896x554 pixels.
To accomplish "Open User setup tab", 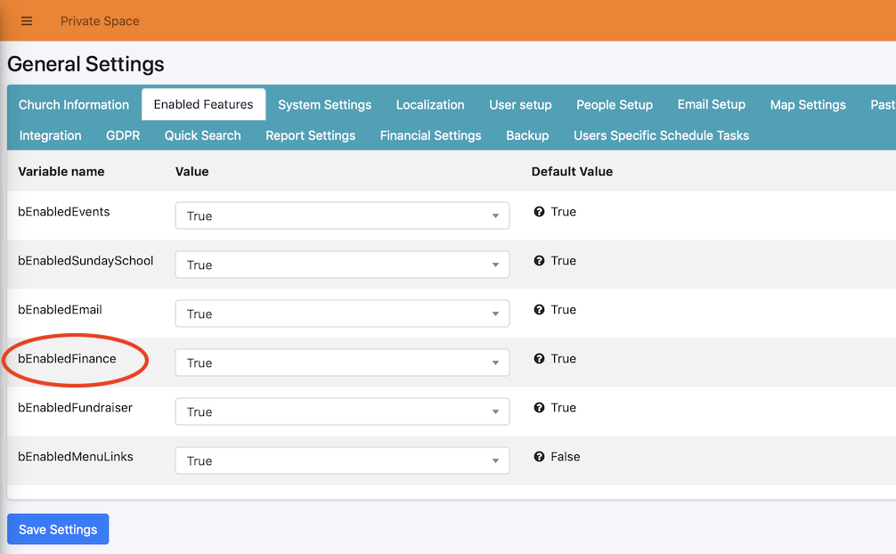I will [x=520, y=104].
